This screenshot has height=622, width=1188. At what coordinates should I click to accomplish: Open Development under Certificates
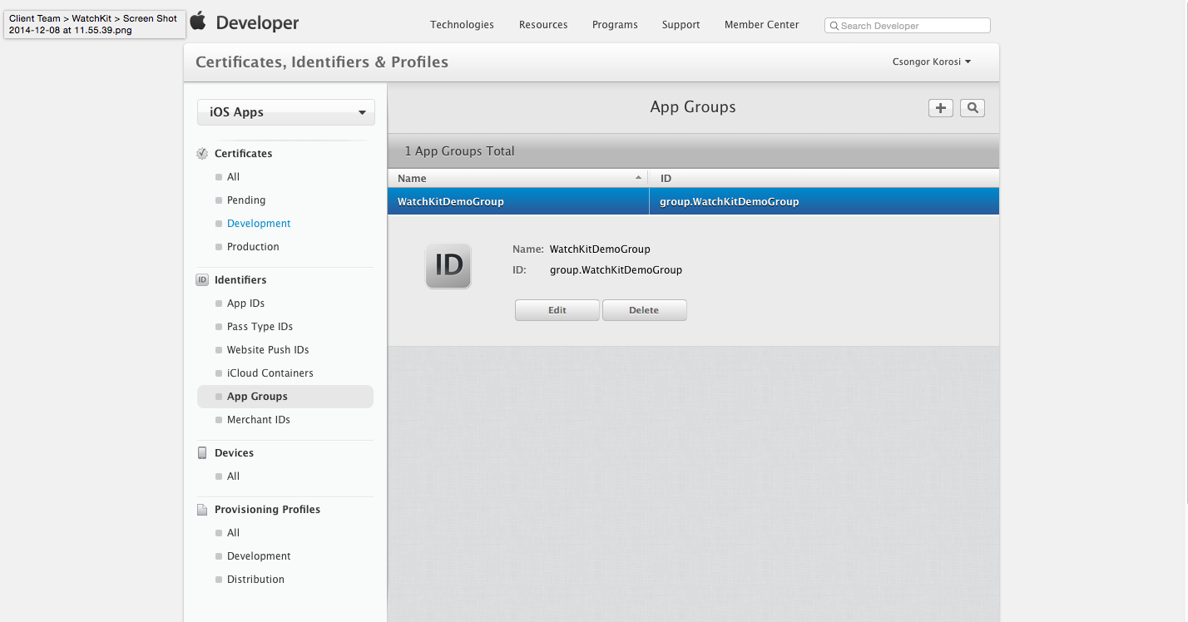259,224
